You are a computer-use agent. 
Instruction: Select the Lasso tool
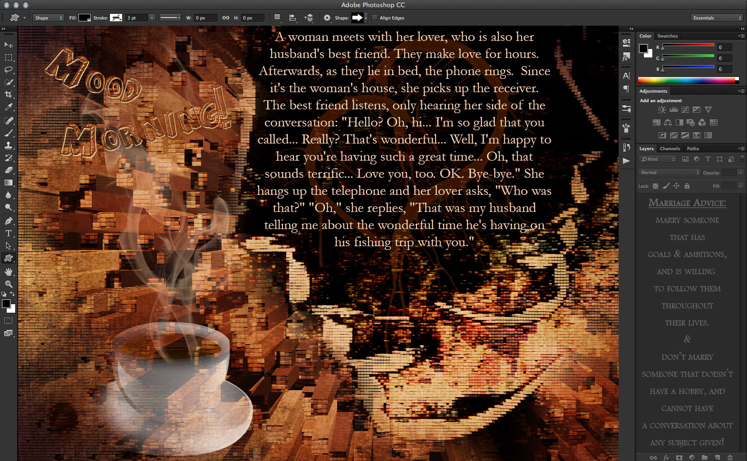[x=9, y=70]
